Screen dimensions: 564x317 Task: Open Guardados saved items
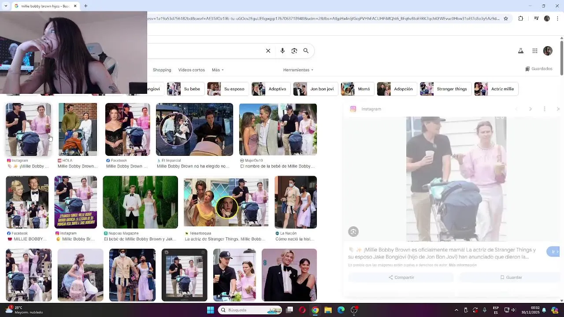[x=538, y=69]
